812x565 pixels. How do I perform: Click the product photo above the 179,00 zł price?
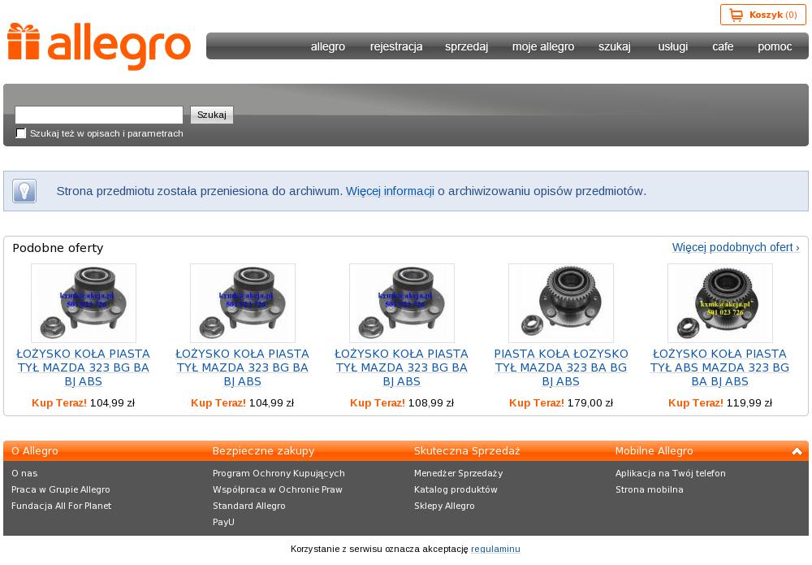tap(561, 303)
